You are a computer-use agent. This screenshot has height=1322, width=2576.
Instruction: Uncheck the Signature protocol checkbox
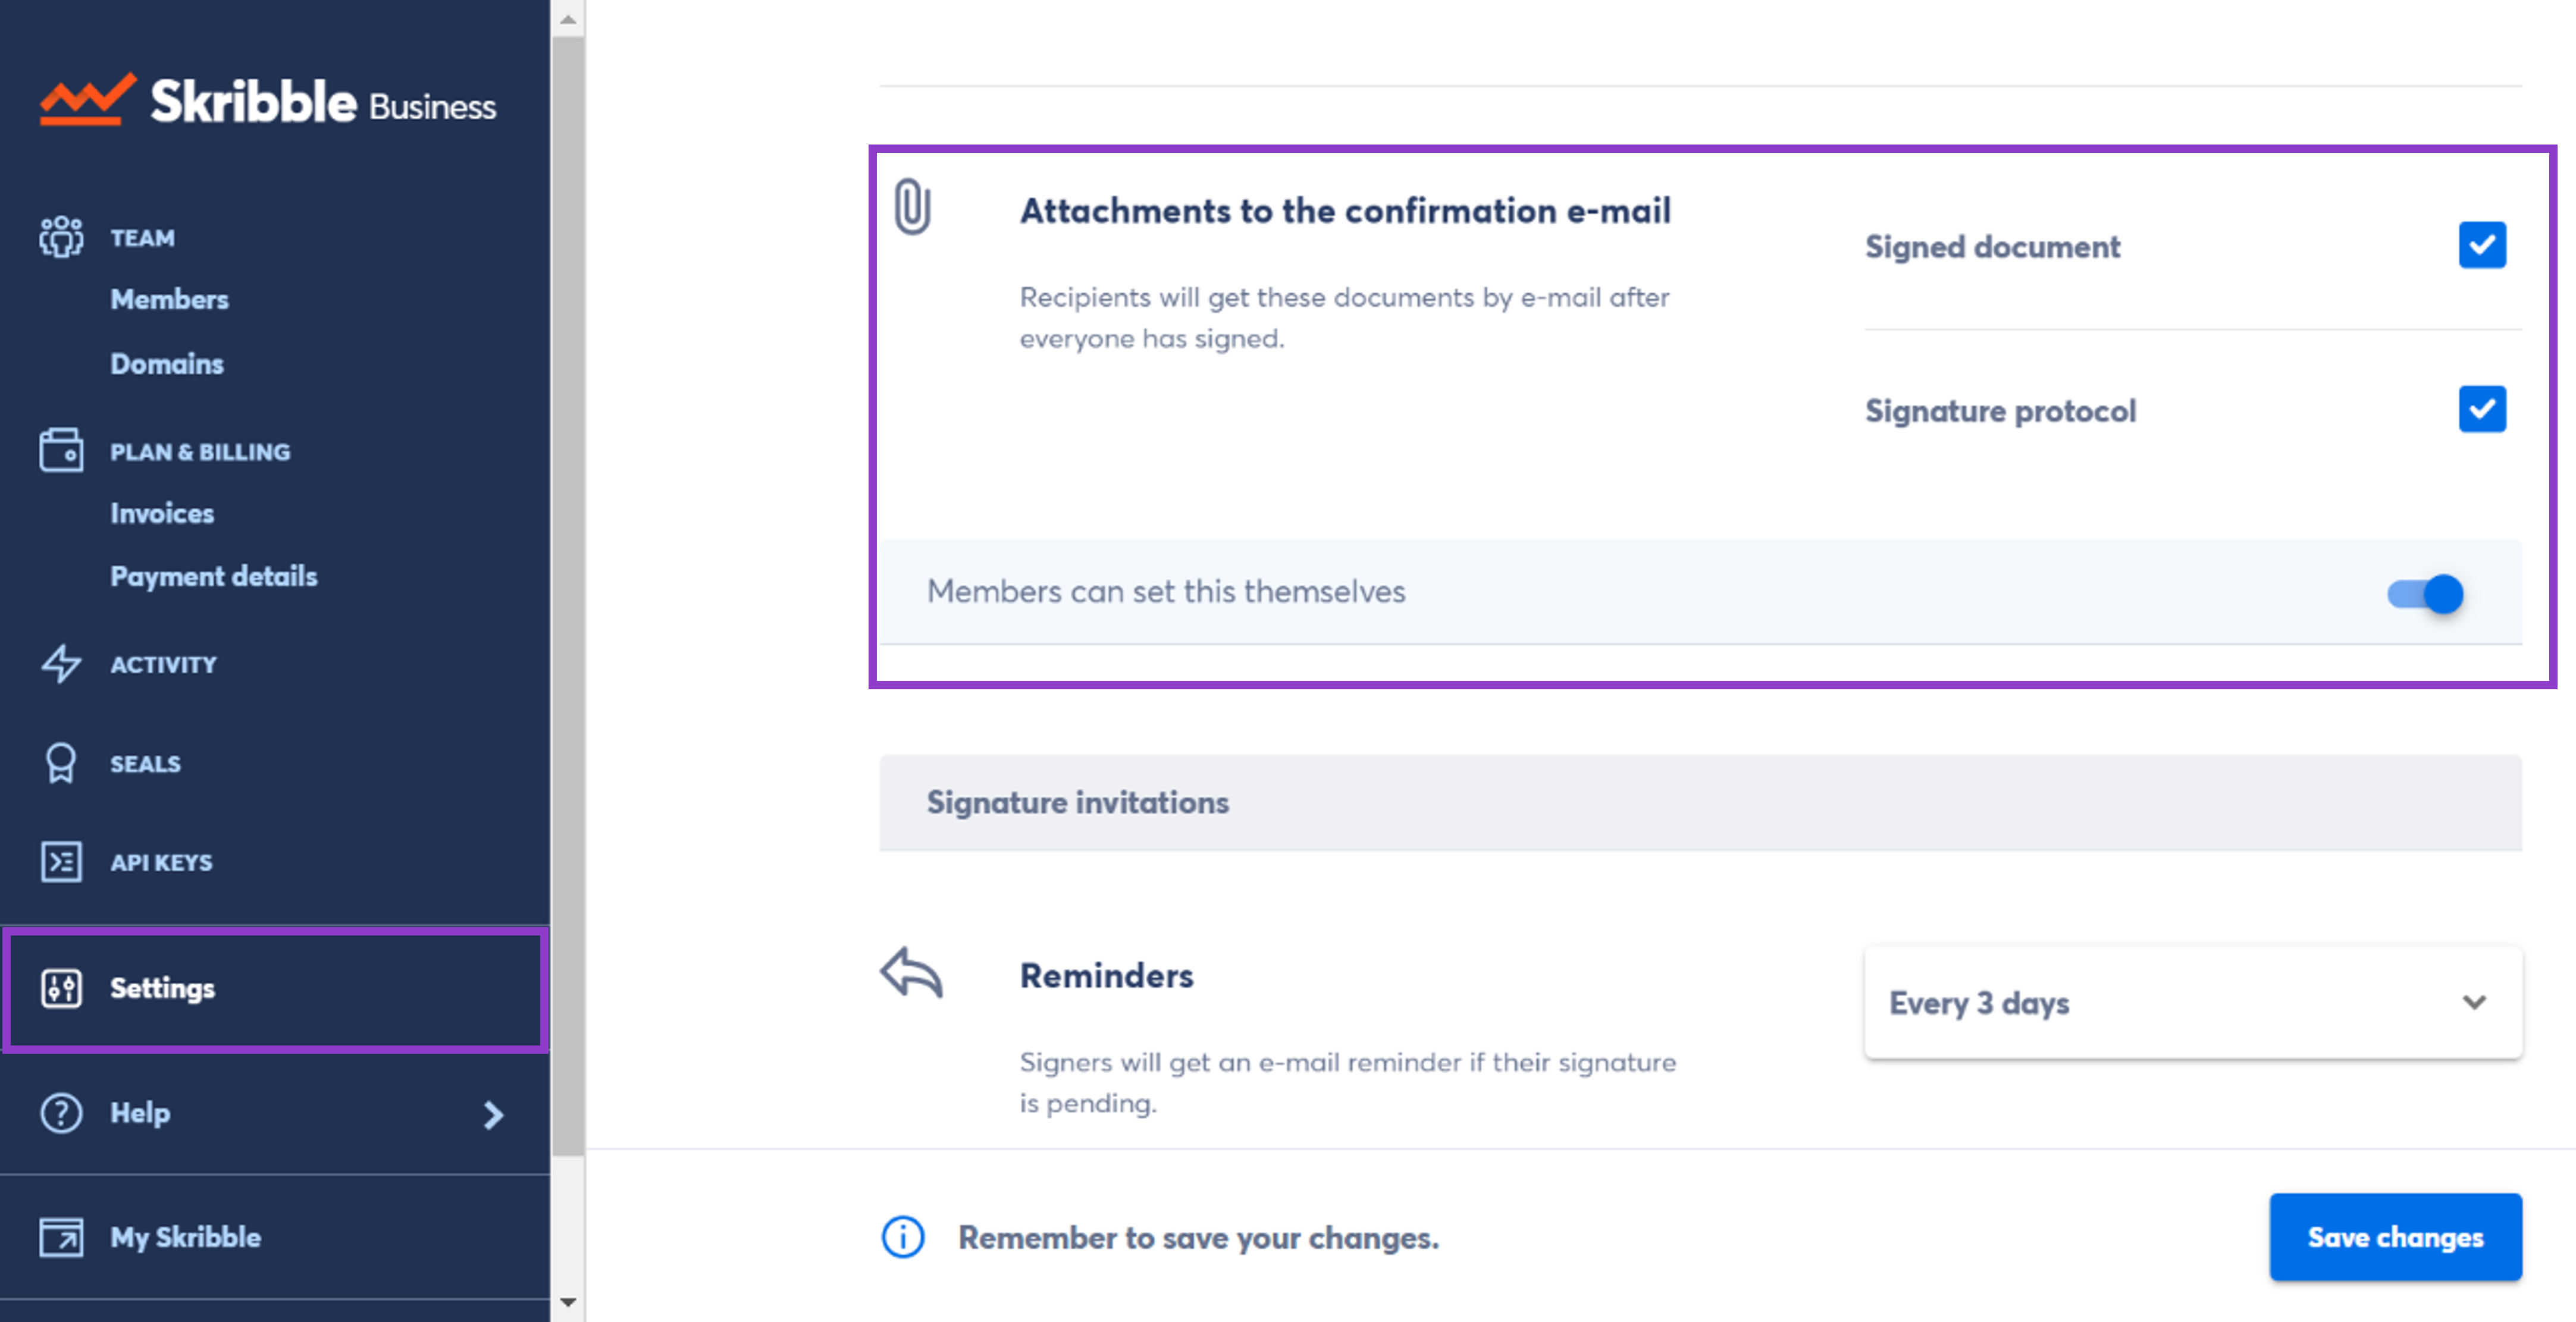pyautogui.click(x=2482, y=409)
